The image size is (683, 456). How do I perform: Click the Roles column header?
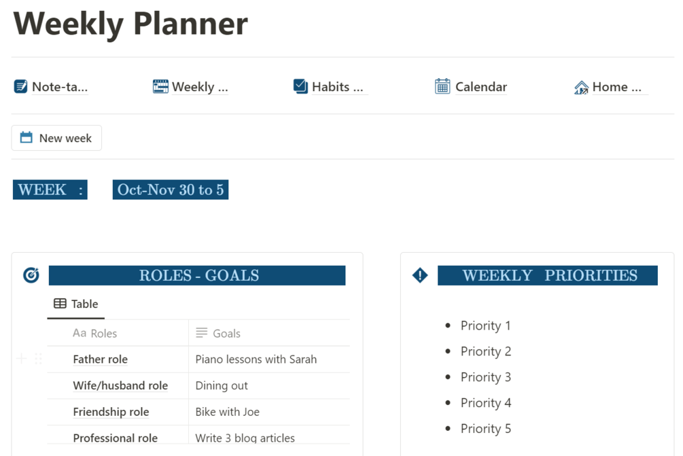[103, 334]
